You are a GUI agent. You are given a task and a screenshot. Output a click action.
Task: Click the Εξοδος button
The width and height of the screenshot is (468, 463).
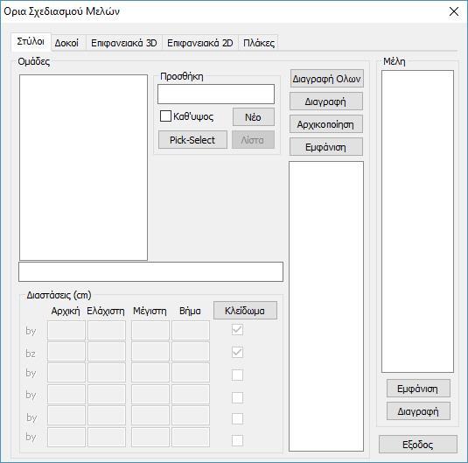418,445
